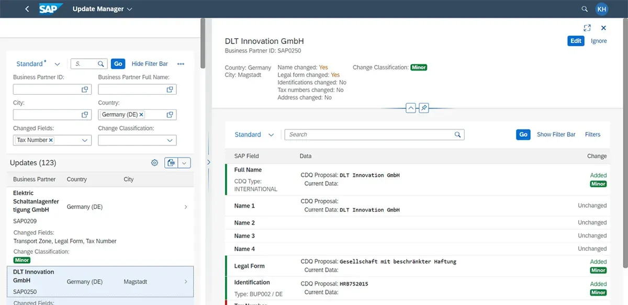Collapse the header with the up chevron

[411, 108]
